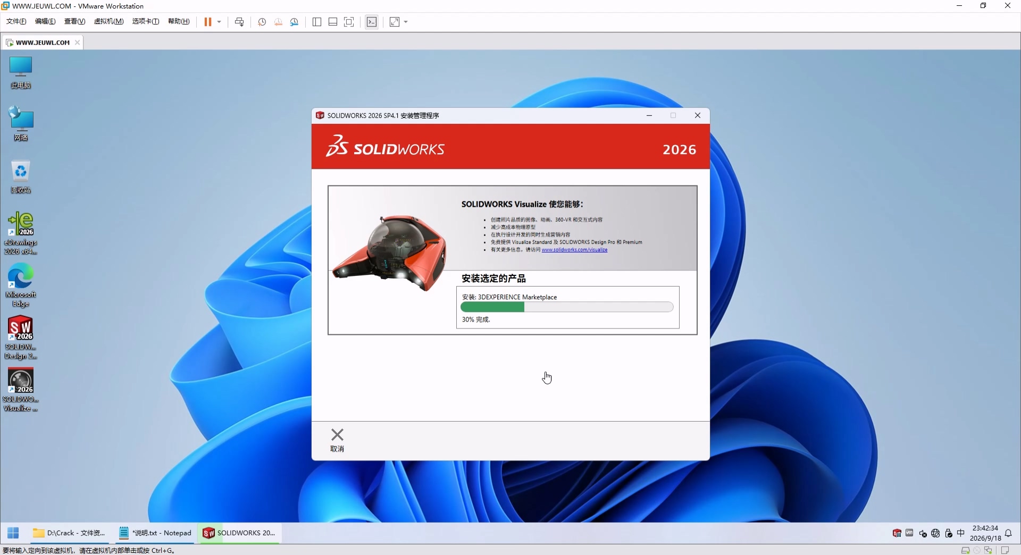Click the SOLIDWORKS Design 2026 desktop shortcut

coord(21,338)
